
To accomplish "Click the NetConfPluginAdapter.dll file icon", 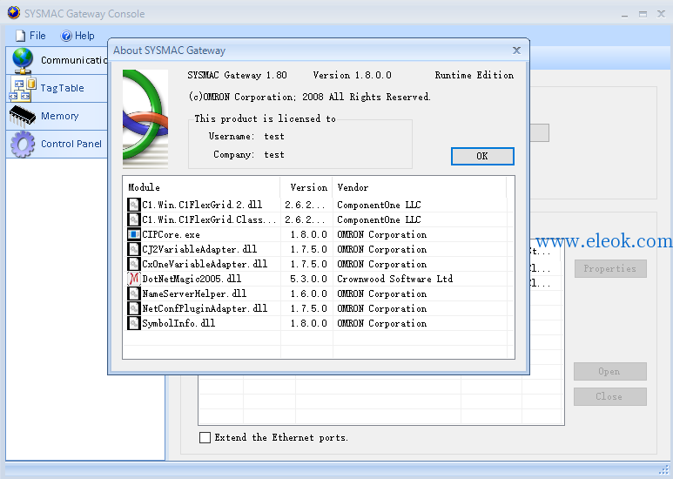I will [134, 308].
